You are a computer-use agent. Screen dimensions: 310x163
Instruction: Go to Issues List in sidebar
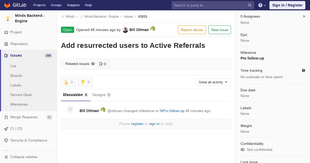[x=13, y=66]
